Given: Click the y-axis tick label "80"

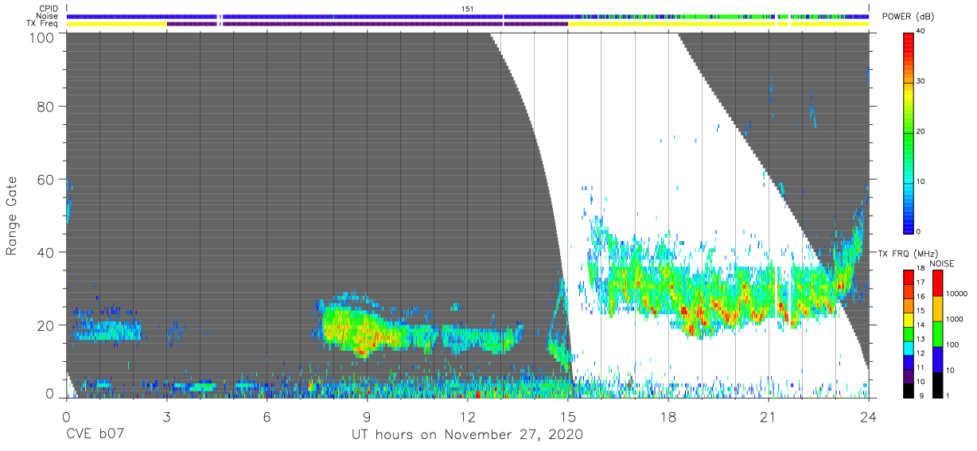Looking at the screenshot, I should click(x=46, y=107).
